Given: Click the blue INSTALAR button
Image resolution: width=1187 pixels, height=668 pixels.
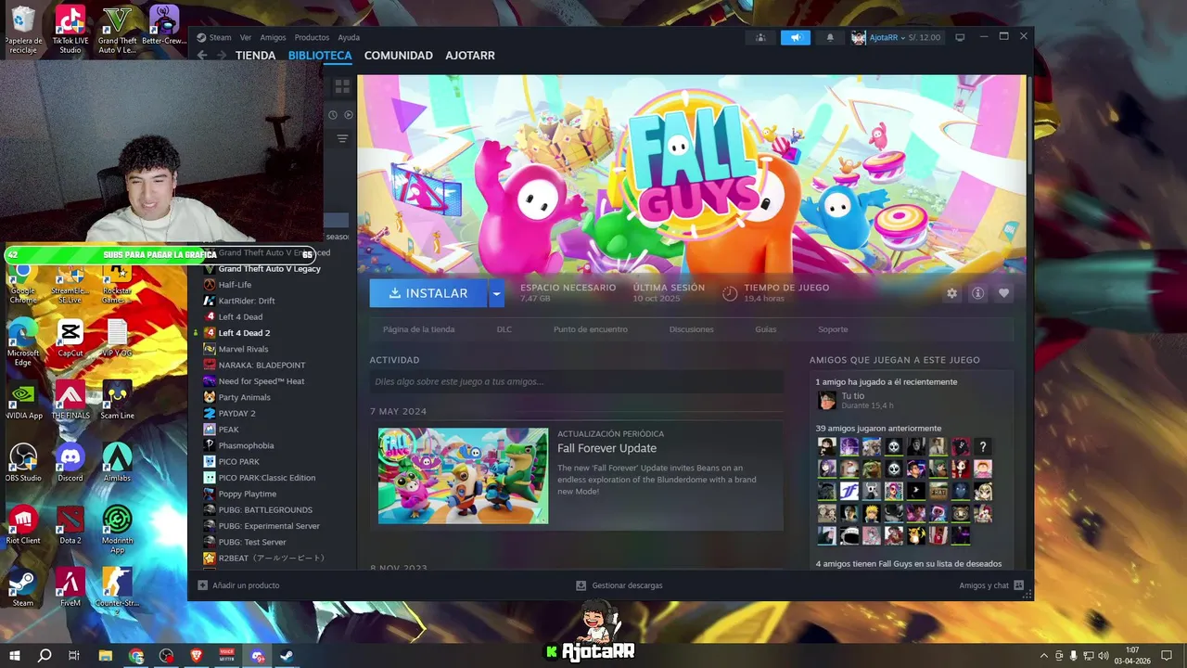Looking at the screenshot, I should (428, 293).
